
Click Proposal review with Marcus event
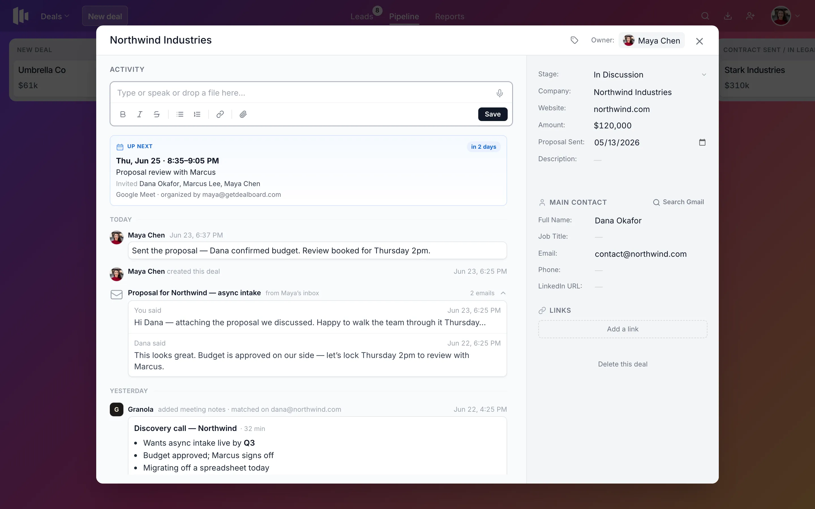tap(166, 172)
